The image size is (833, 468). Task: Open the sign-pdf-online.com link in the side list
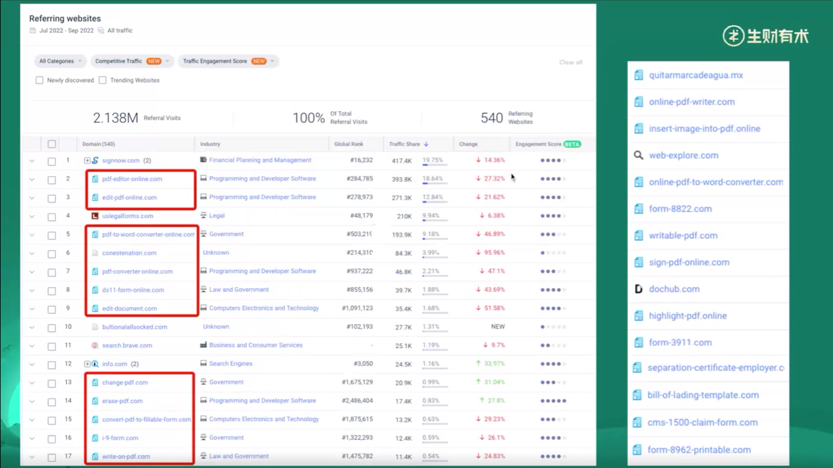point(689,262)
